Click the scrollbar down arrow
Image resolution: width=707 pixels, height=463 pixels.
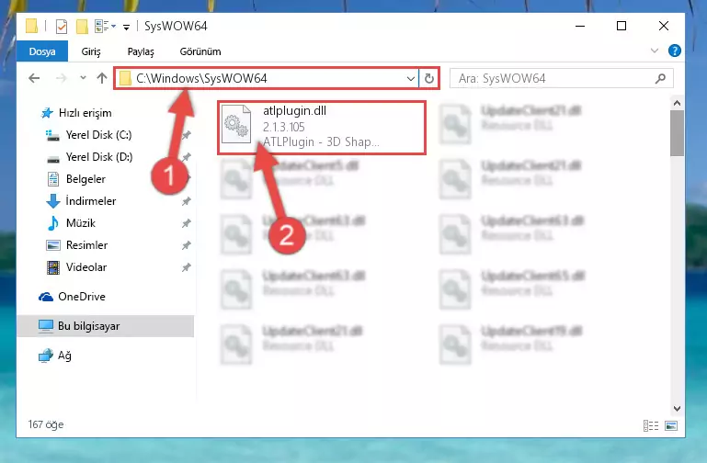pyautogui.click(x=677, y=409)
